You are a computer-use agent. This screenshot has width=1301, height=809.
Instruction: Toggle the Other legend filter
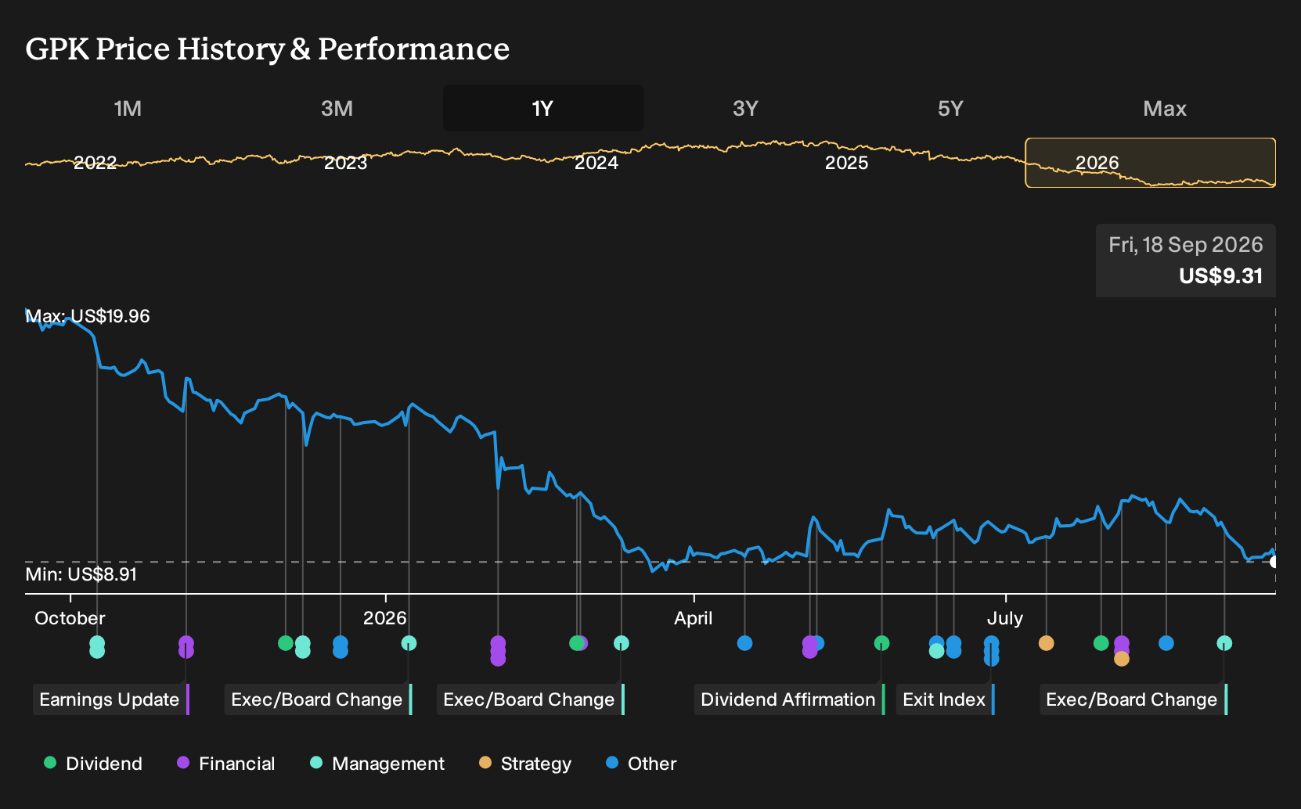pyautogui.click(x=641, y=764)
